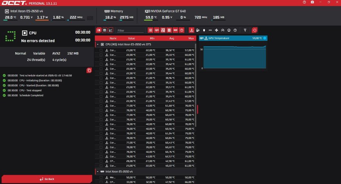This screenshot has width=341, height=184.
Task: Click the Go Back button
Action: tap(47, 179)
